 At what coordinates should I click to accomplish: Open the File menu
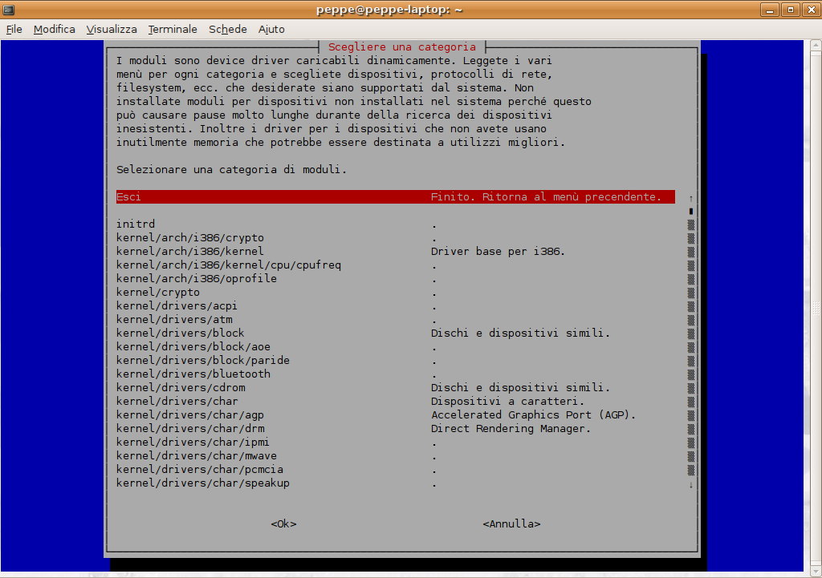[x=14, y=29]
